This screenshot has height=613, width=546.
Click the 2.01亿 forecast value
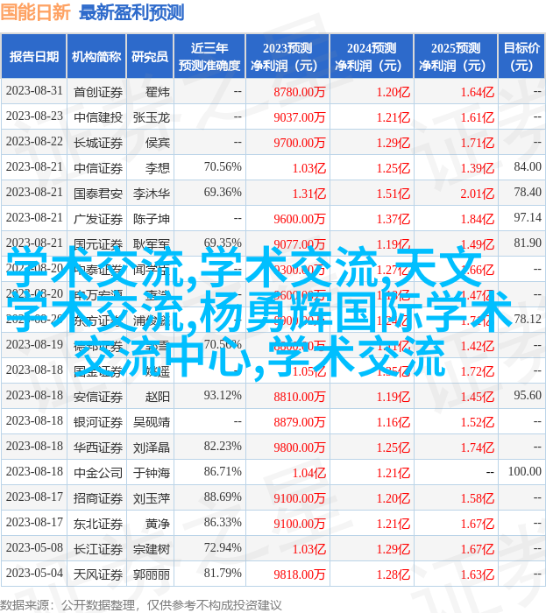pos(477,194)
